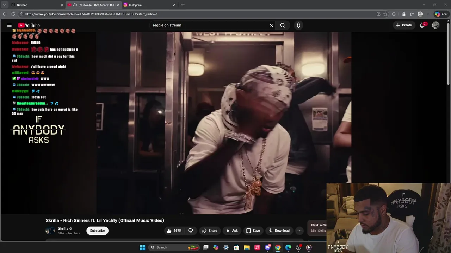
Task: Open the split screen/apps icon in address bar
Action: click(378, 14)
